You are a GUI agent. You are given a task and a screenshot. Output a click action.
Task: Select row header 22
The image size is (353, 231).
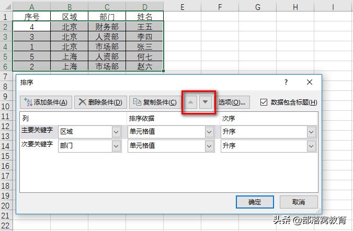pos(6,225)
